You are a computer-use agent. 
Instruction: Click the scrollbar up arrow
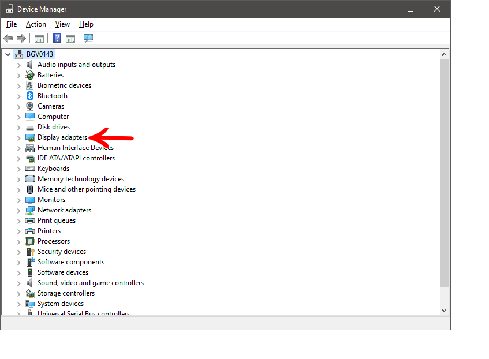(444, 55)
